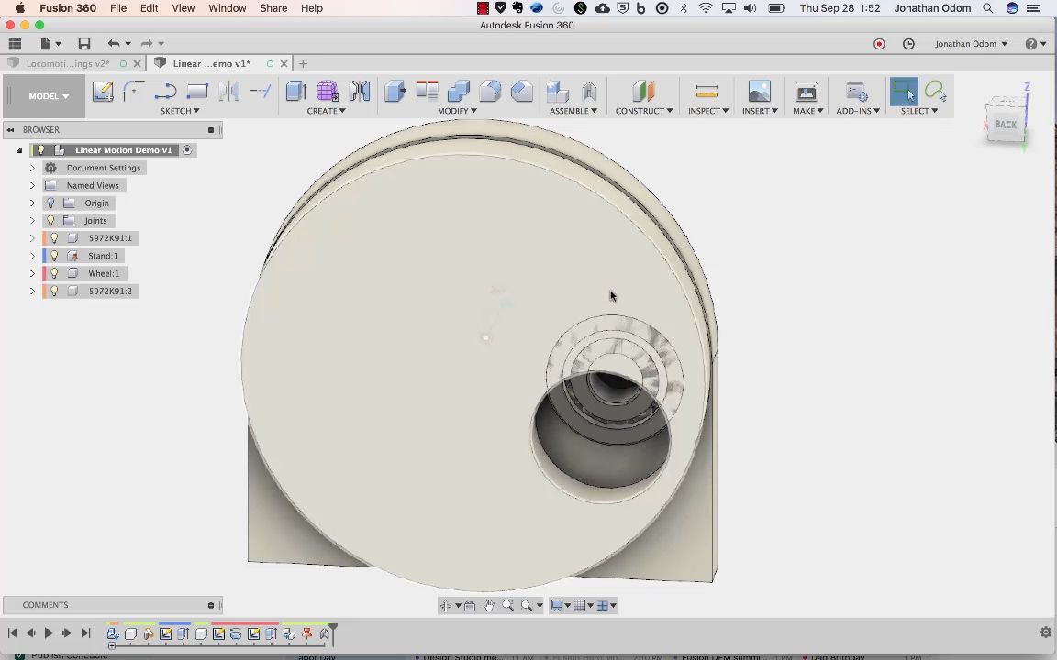
Task: Click the Paint Selection icon
Action: tap(936, 91)
